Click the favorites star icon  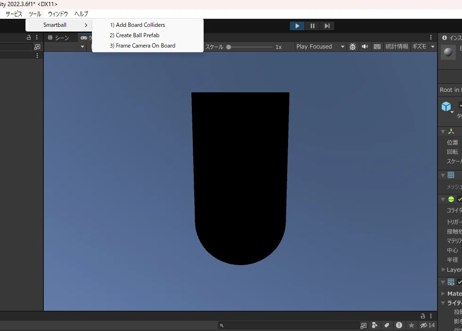411,325
